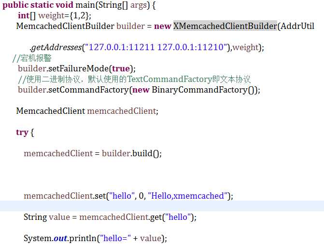
Task: Click the "println" method call
Action: [x=83, y=239]
